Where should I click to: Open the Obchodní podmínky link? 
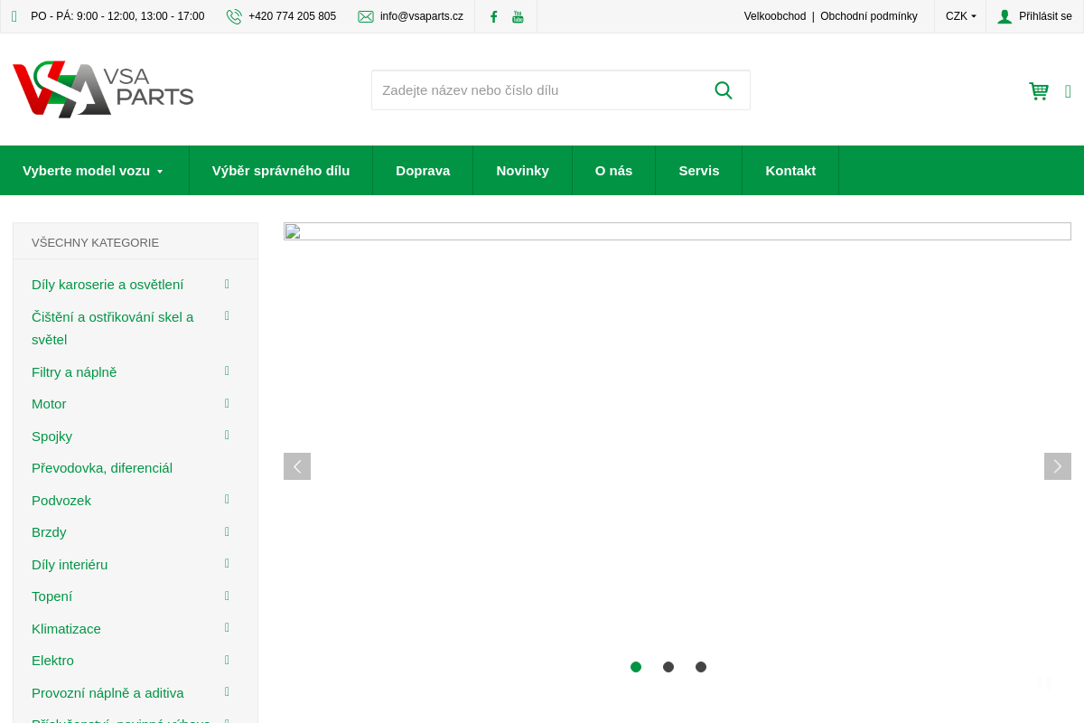click(868, 16)
